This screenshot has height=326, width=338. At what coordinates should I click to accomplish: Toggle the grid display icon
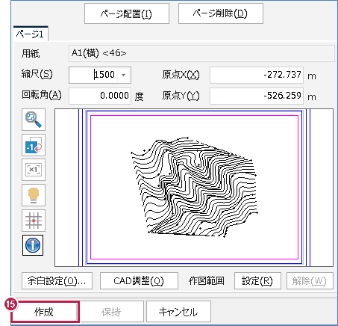[x=34, y=221]
